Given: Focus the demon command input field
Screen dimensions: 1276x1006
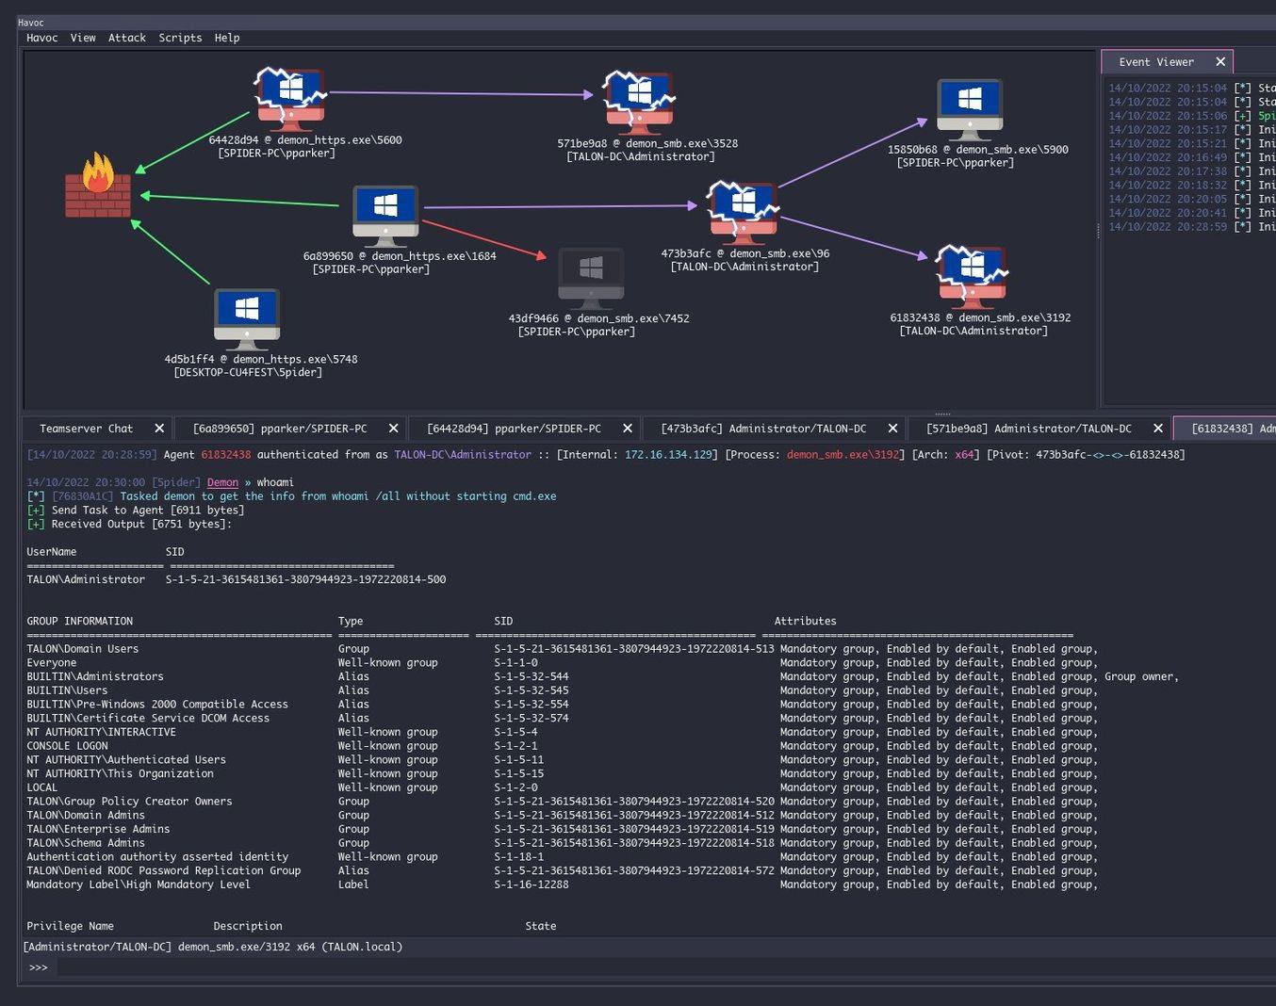Looking at the screenshot, I should pyautogui.click(x=665, y=967).
